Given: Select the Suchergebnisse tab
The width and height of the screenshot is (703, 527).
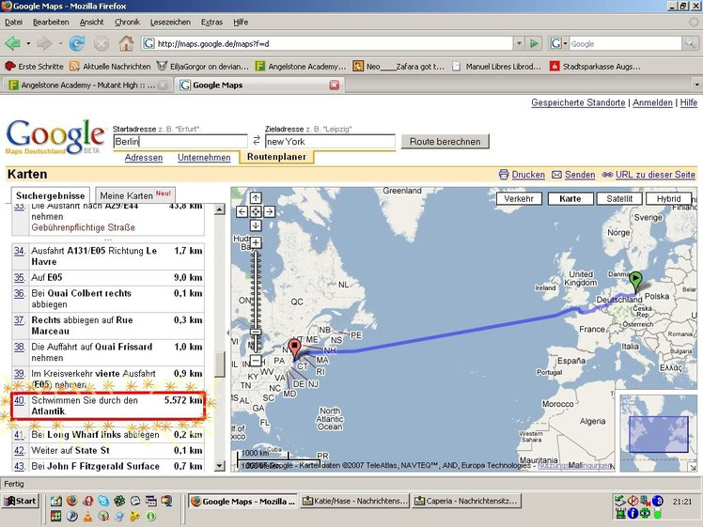Looking at the screenshot, I should 50,195.
